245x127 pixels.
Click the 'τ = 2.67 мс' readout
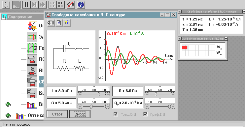[192, 24]
